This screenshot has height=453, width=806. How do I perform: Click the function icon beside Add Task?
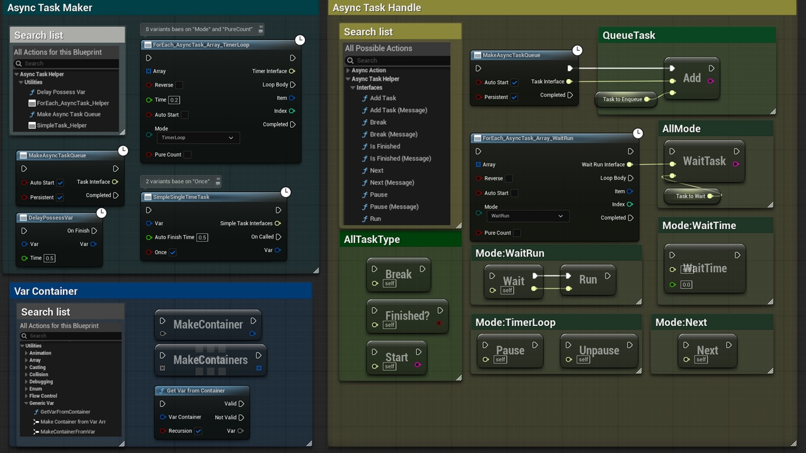pyautogui.click(x=365, y=98)
